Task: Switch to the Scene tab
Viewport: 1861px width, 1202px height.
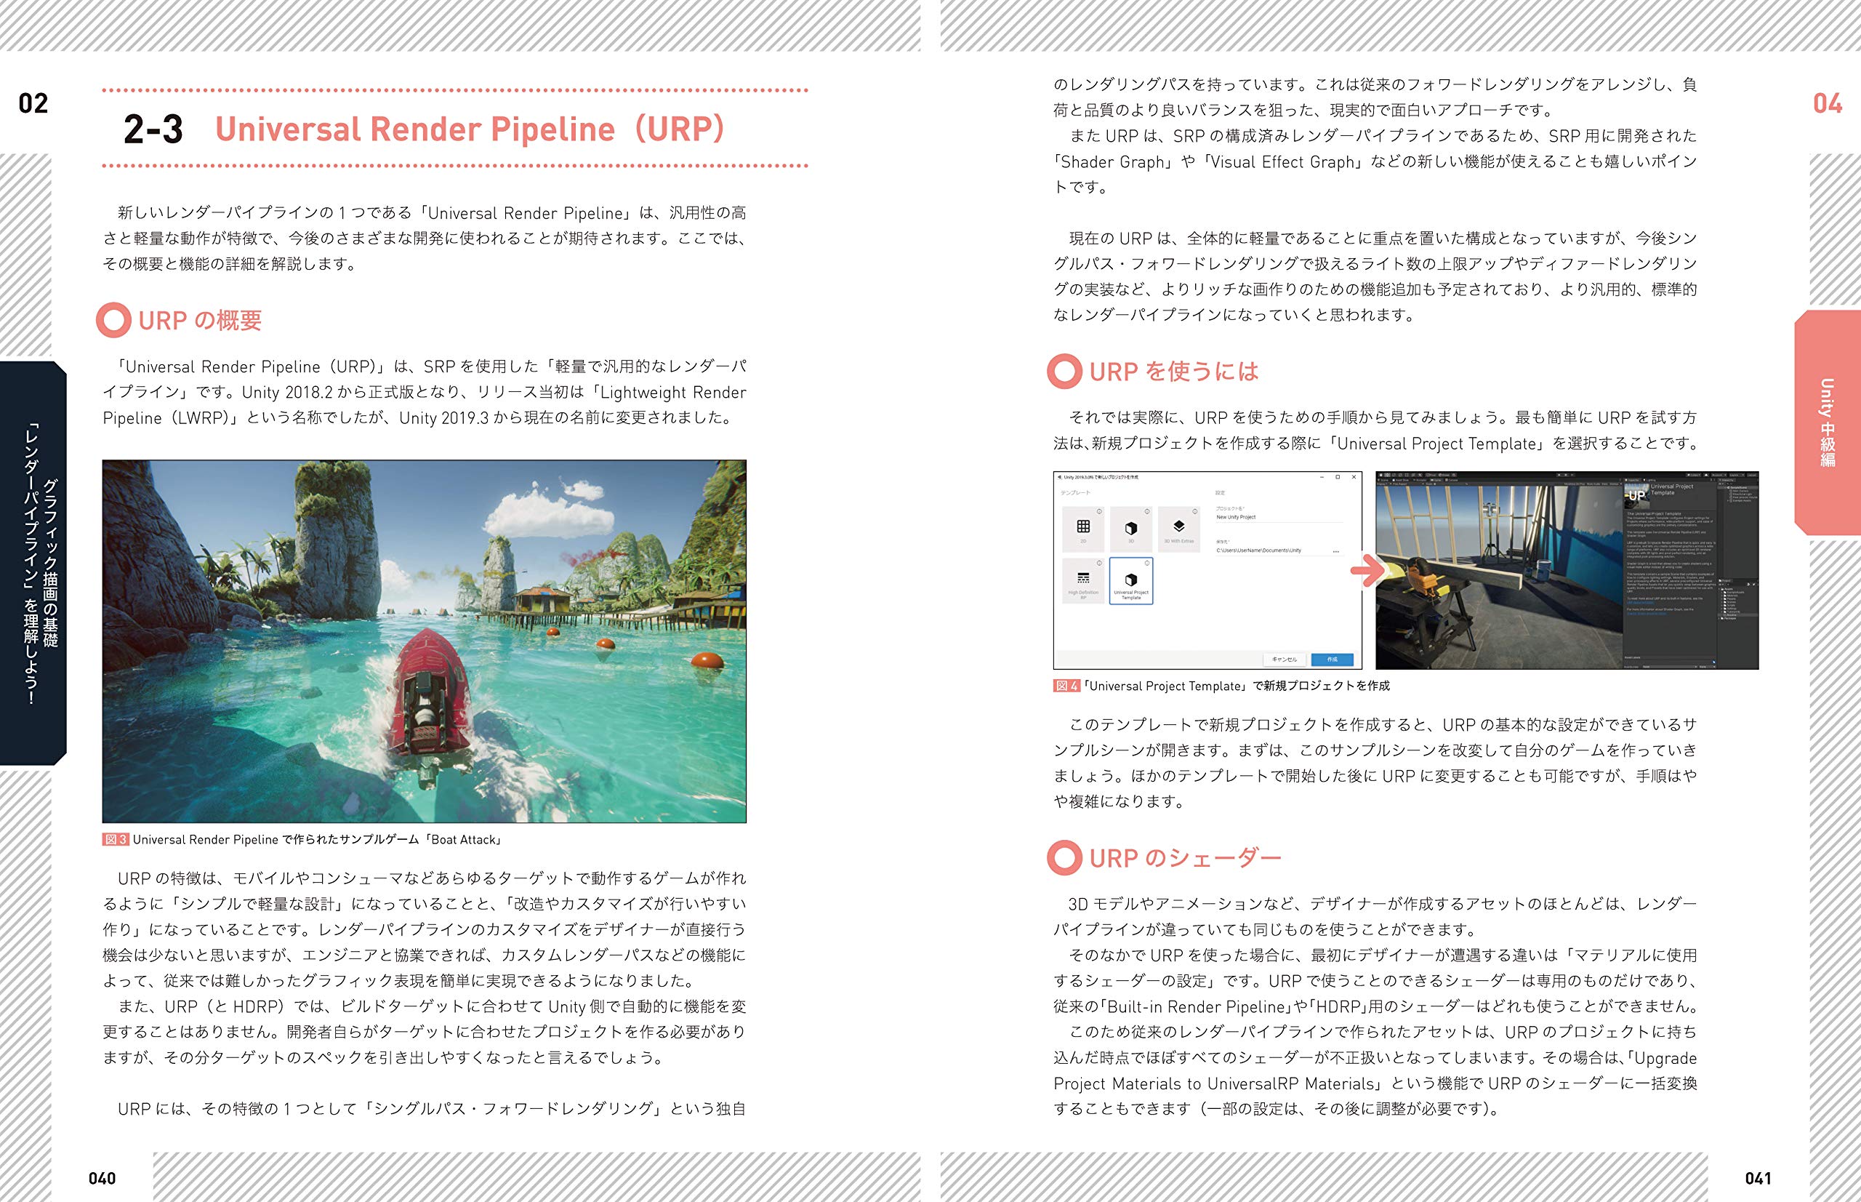Action: (1384, 480)
